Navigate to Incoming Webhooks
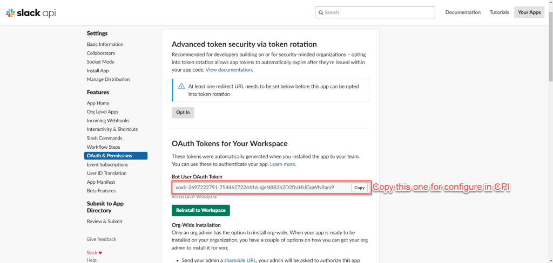553x263 pixels. tap(108, 121)
